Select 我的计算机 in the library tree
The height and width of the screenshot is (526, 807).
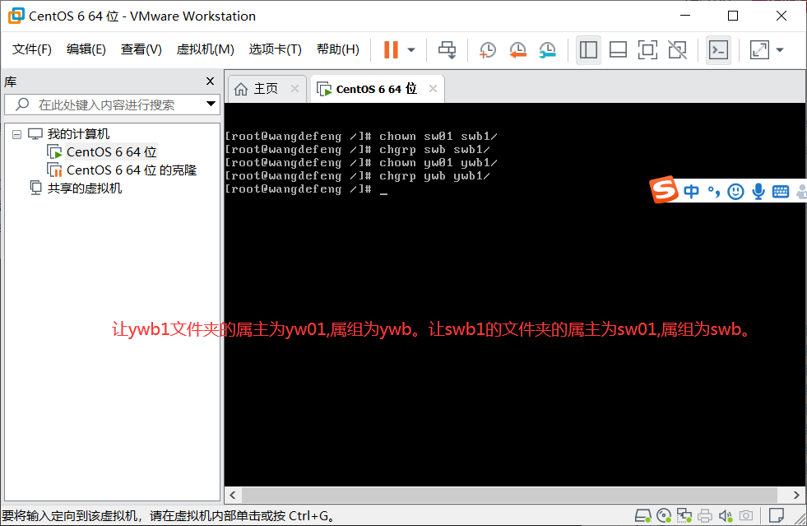(78, 134)
